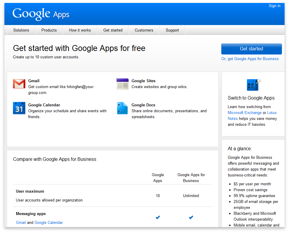Click the Gmail envelope icon
The height and width of the screenshot is (233, 289).
[19, 84]
